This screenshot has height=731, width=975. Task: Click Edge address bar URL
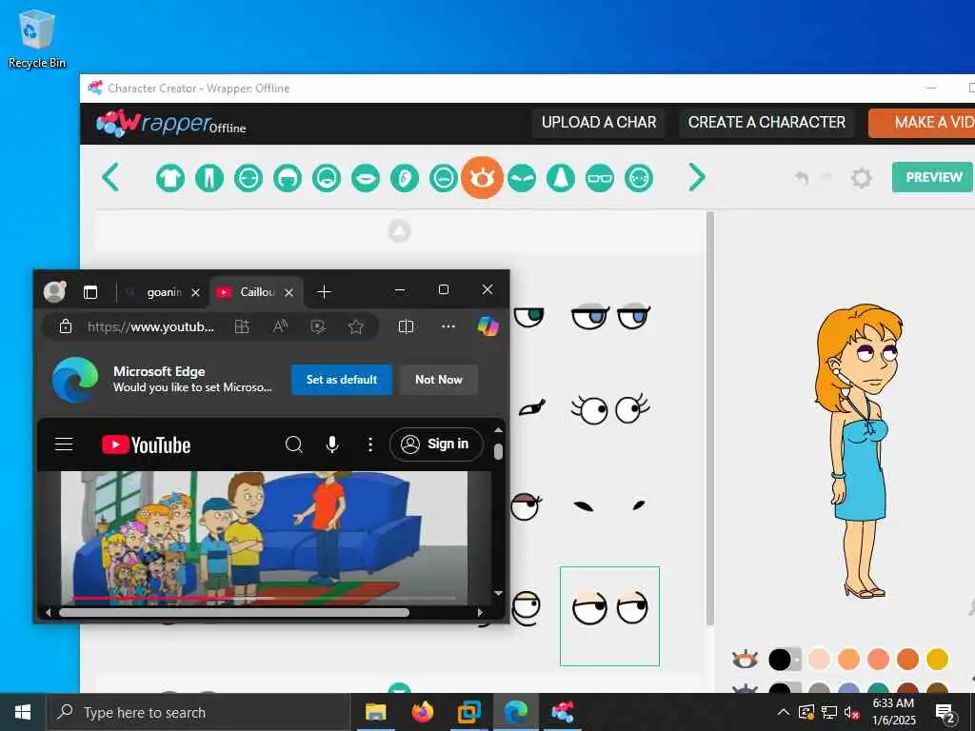[151, 326]
